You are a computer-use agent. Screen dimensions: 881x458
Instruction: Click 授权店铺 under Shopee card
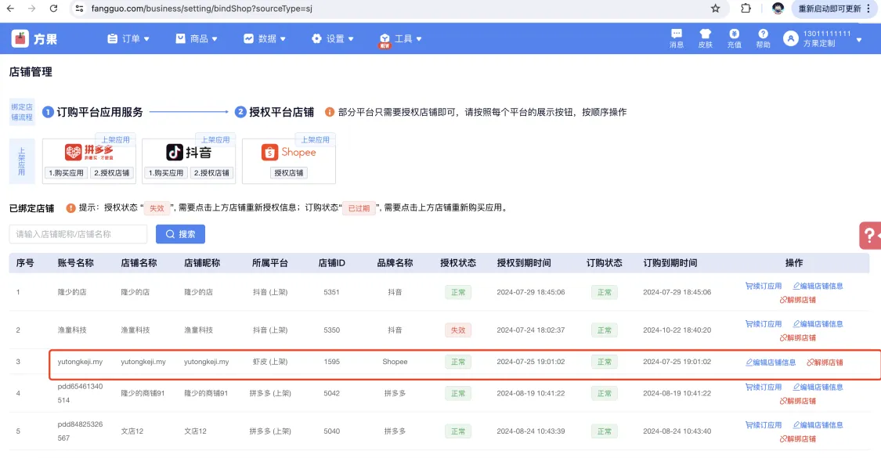click(x=289, y=173)
